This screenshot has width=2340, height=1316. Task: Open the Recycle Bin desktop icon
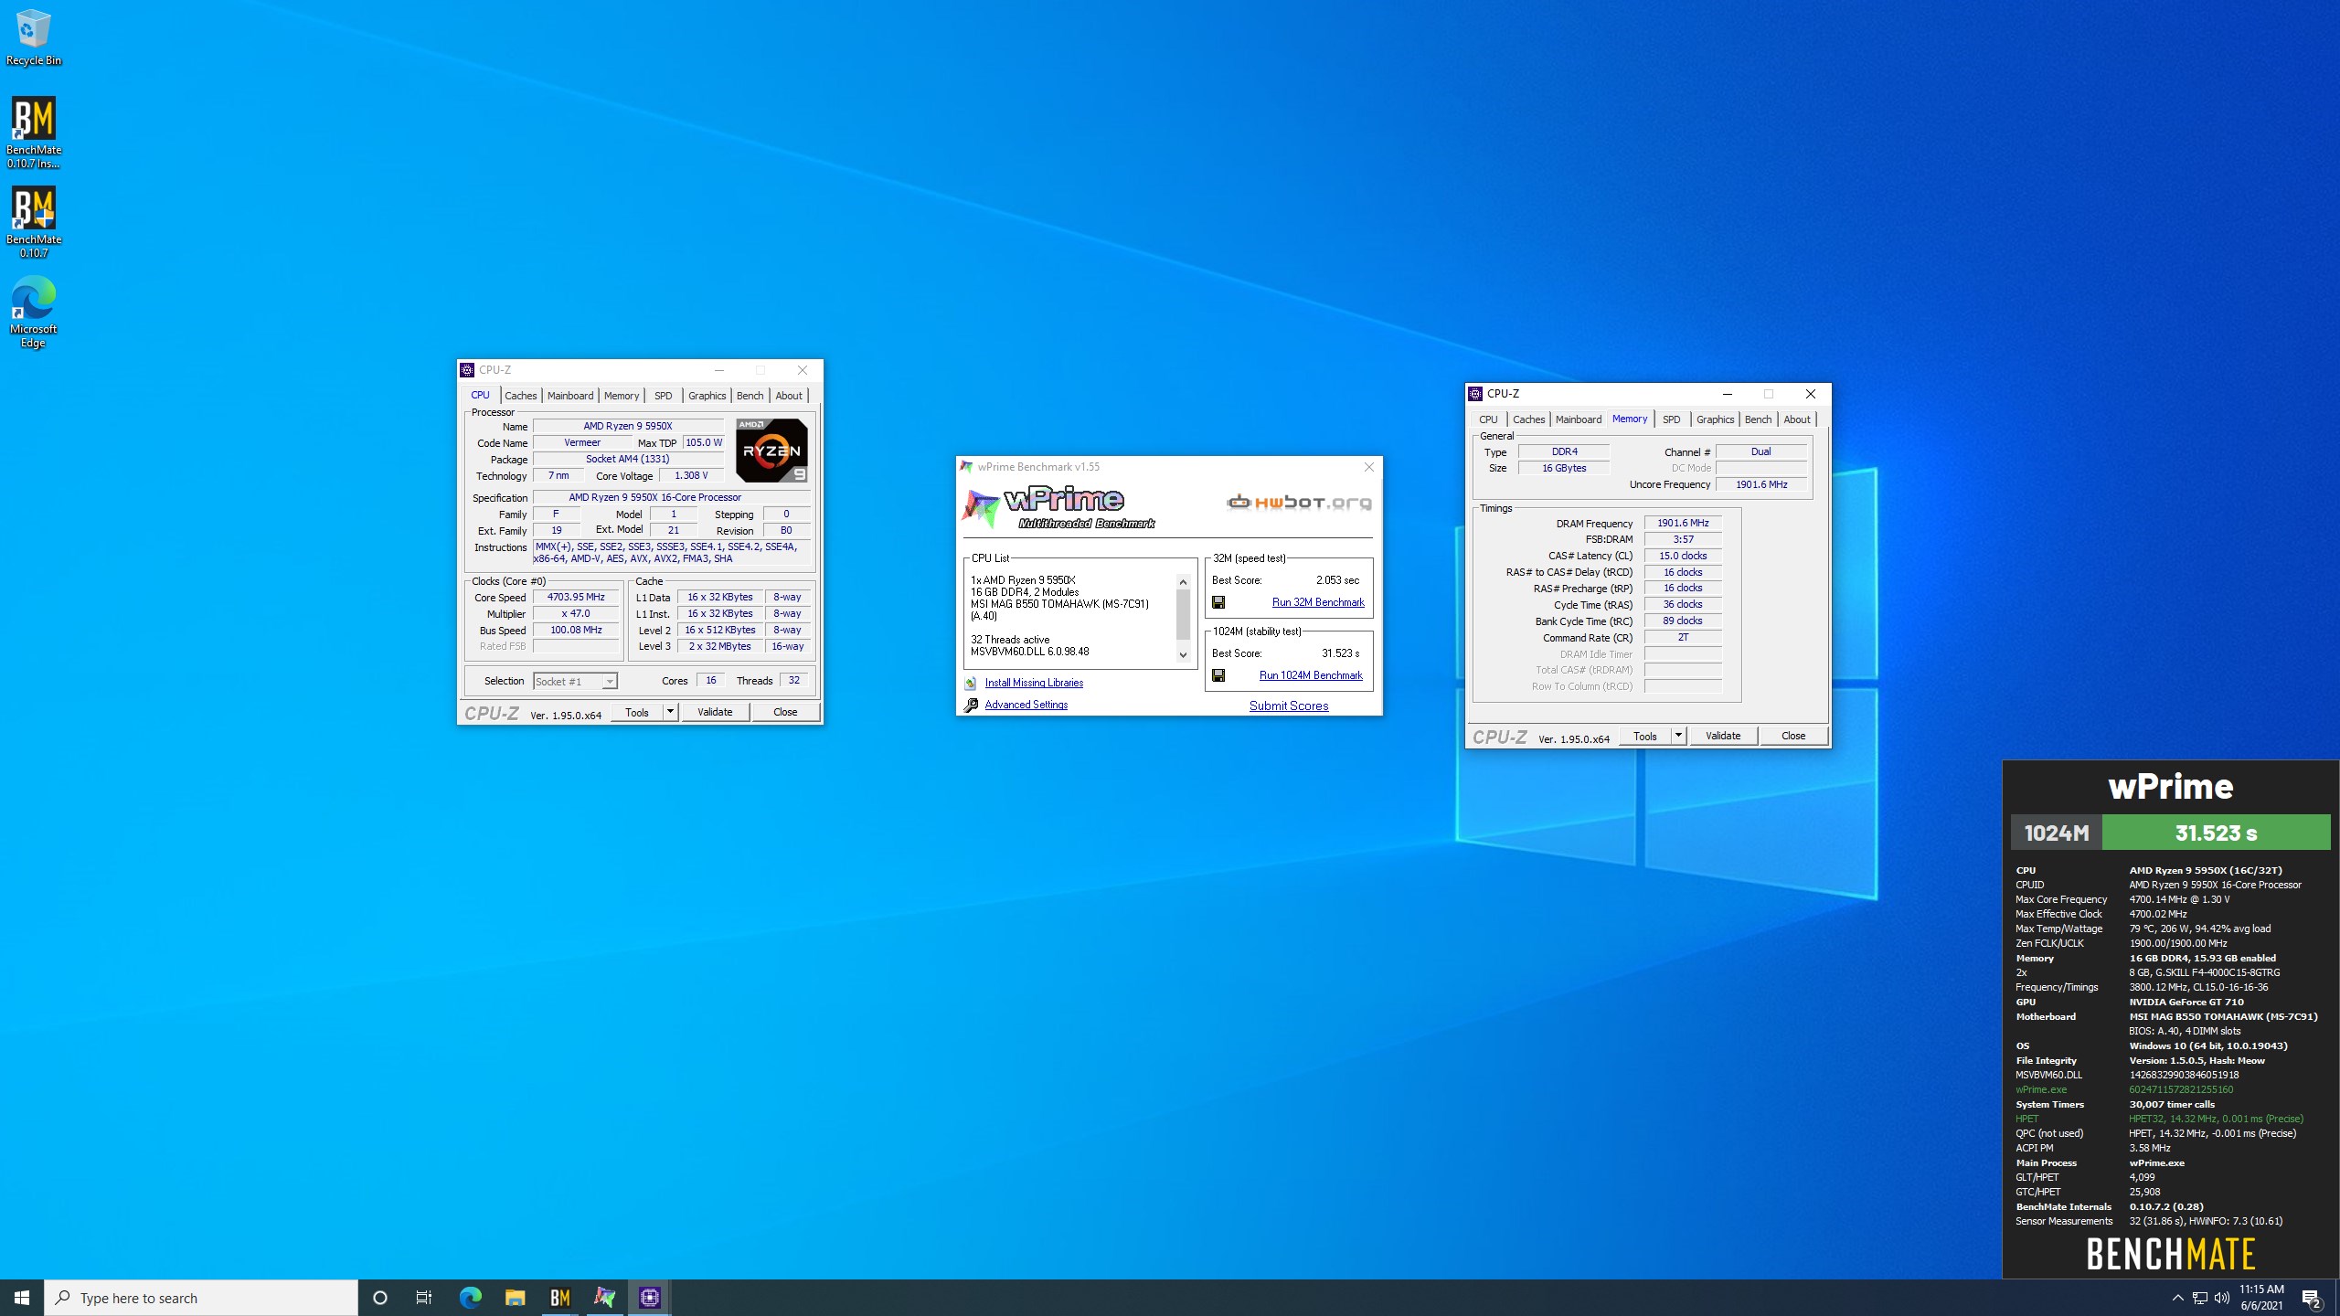(x=34, y=37)
